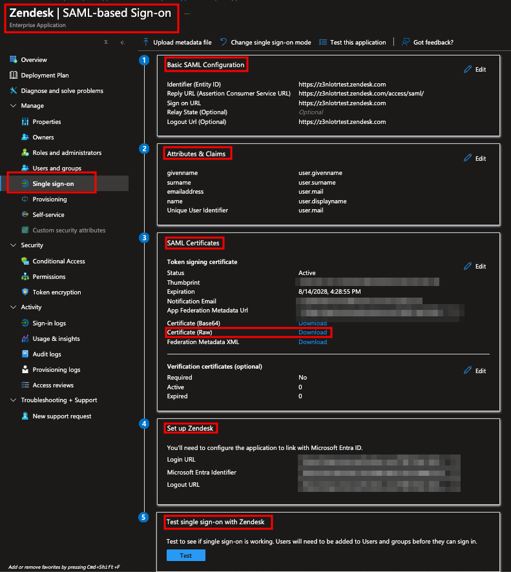511x572 pixels.
Task: Open New support request
Action: point(61,416)
